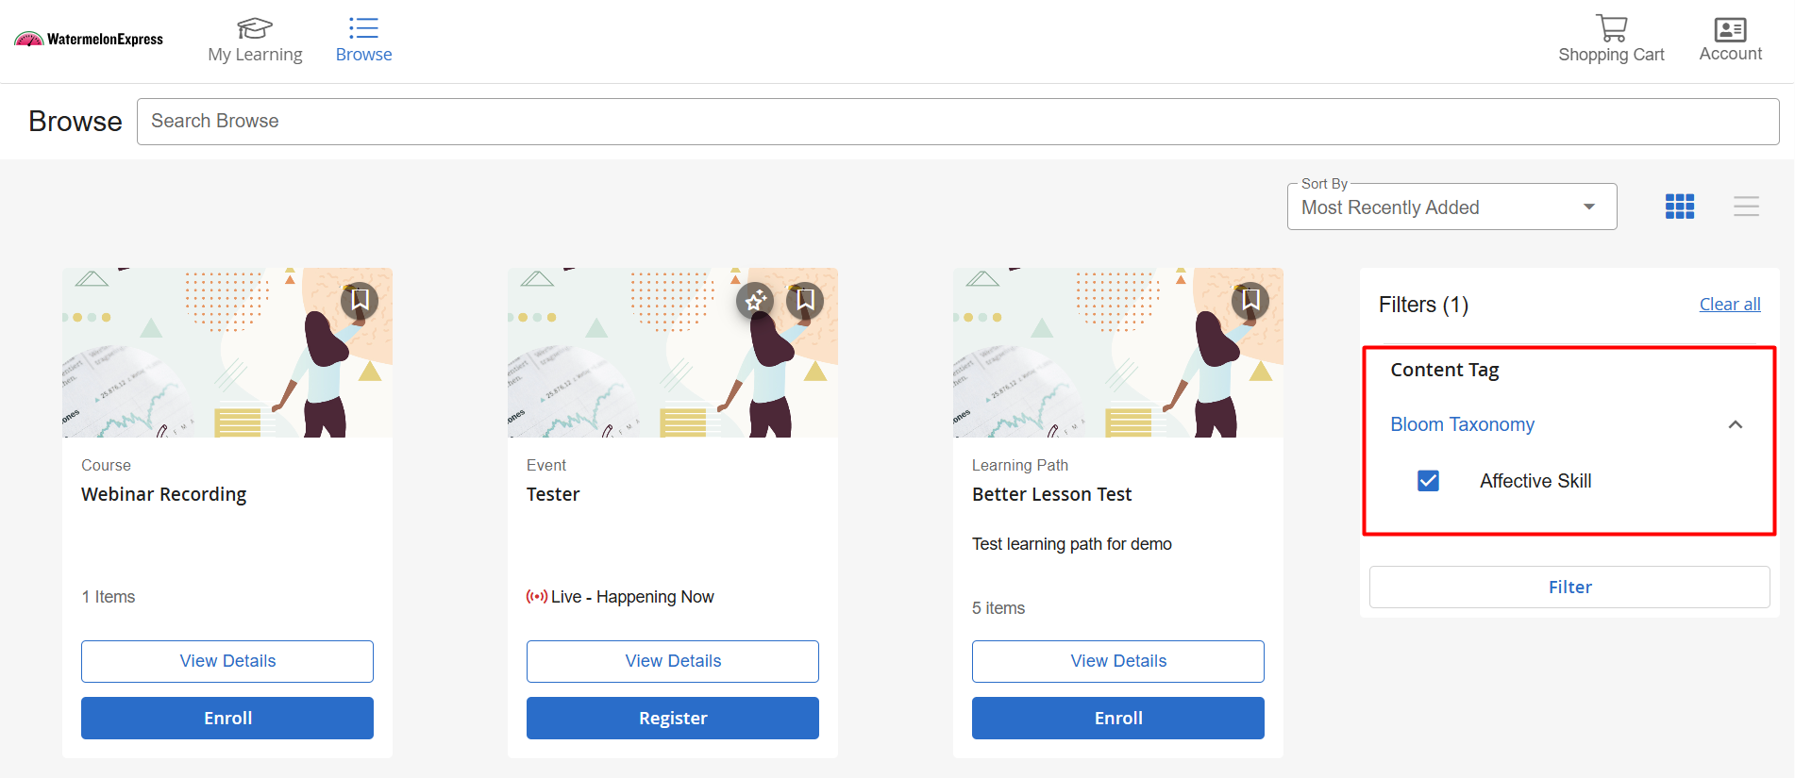Switch to list view layout
The image size is (1795, 778).
(x=1746, y=207)
